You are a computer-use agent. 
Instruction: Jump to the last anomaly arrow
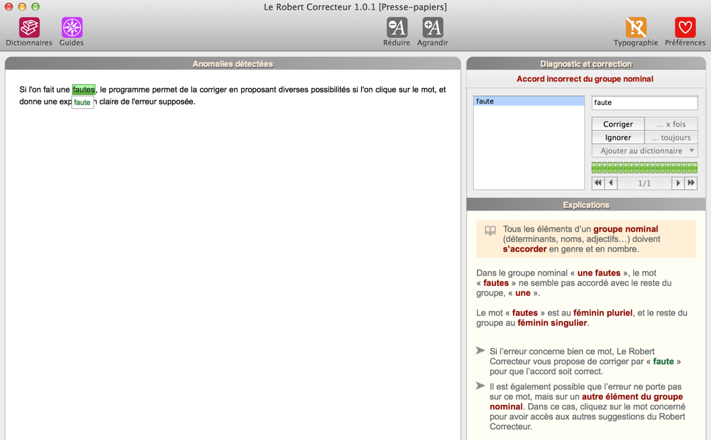point(691,183)
